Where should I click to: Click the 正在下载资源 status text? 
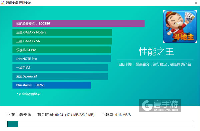tap(21, 115)
